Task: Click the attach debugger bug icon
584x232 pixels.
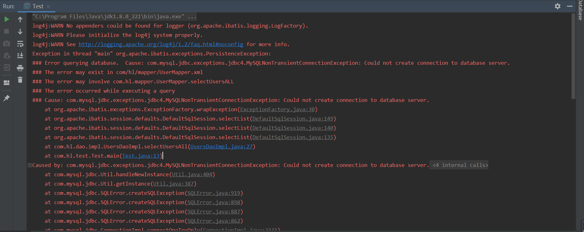Action: [x=7, y=55]
